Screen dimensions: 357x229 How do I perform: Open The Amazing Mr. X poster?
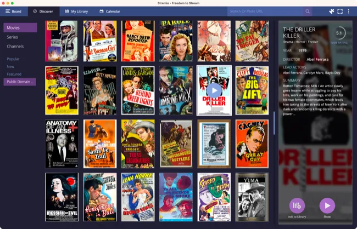(176, 90)
